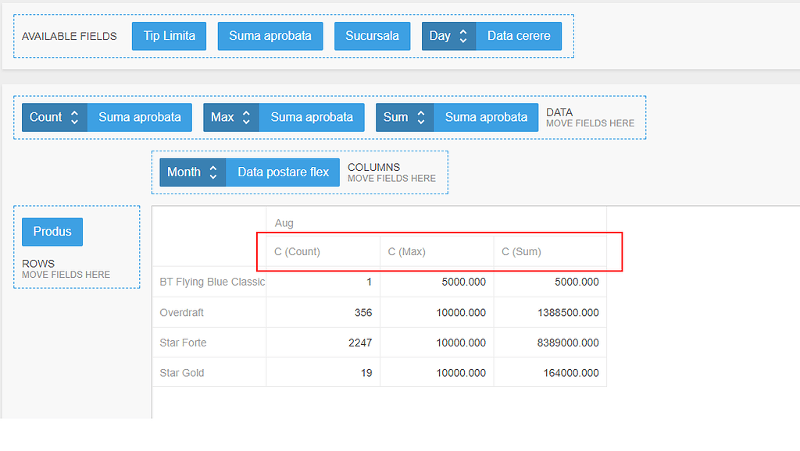This screenshot has height=451, width=800.
Task: Open the Sum function selector
Action: point(404,116)
